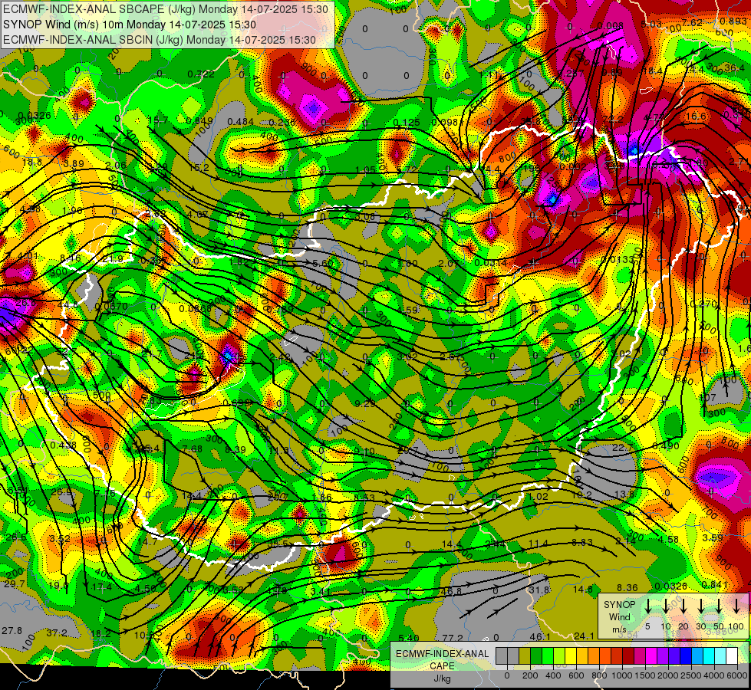Pick the magenta CAPE legend swatch
Screen dimensions: 751x690
point(651,655)
